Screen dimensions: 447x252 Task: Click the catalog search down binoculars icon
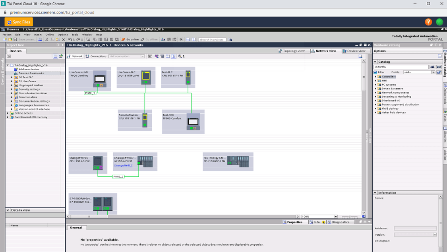point(432,67)
